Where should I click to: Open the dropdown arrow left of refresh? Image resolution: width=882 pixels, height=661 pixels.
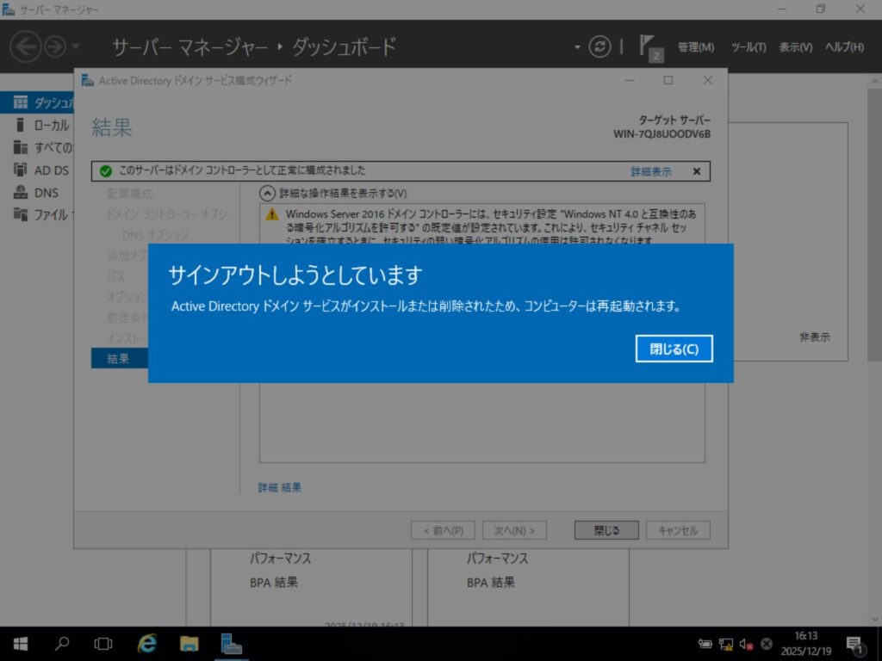577,46
